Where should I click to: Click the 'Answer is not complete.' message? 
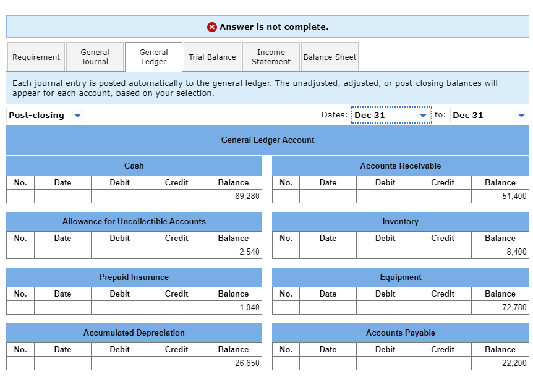point(274,27)
